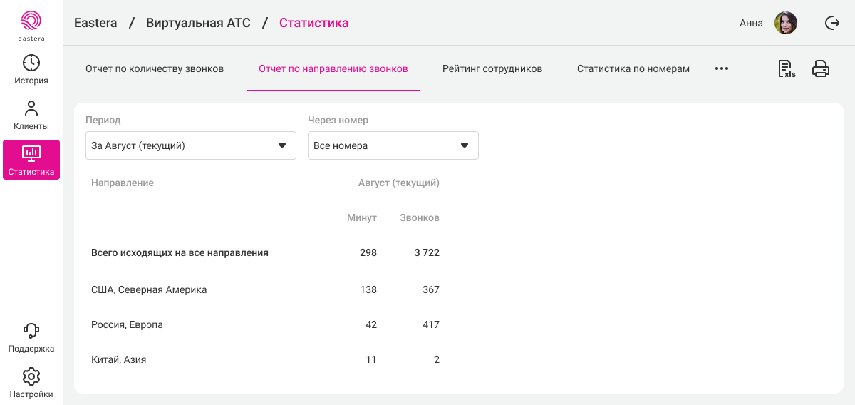The height and width of the screenshot is (405, 855).
Task: Expand the Через номер dropdown
Action: (393, 145)
